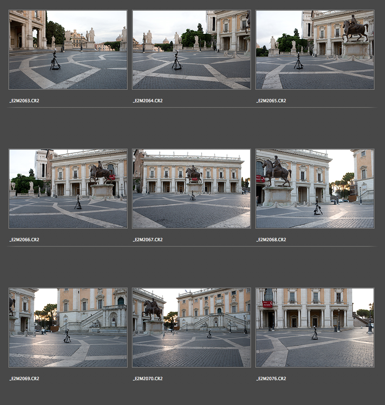Screen dimensions: 385x405
Task: Click the _E2M2076.CR2 filename label
Action: pos(271,379)
